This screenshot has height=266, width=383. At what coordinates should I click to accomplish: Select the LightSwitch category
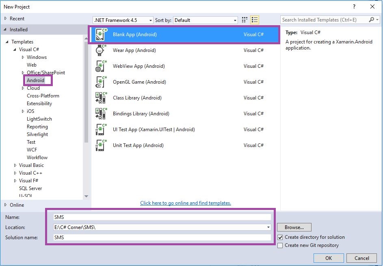(39, 119)
